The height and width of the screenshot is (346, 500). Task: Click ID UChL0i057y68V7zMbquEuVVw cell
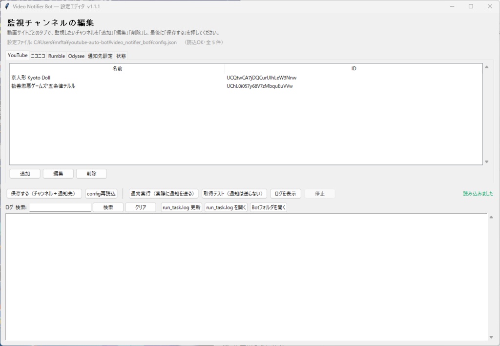(260, 86)
